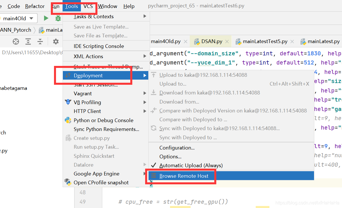This screenshot has width=342, height=208.
Task: Click the Python file icon on mainLatest.py tab
Action: tap(303, 41)
